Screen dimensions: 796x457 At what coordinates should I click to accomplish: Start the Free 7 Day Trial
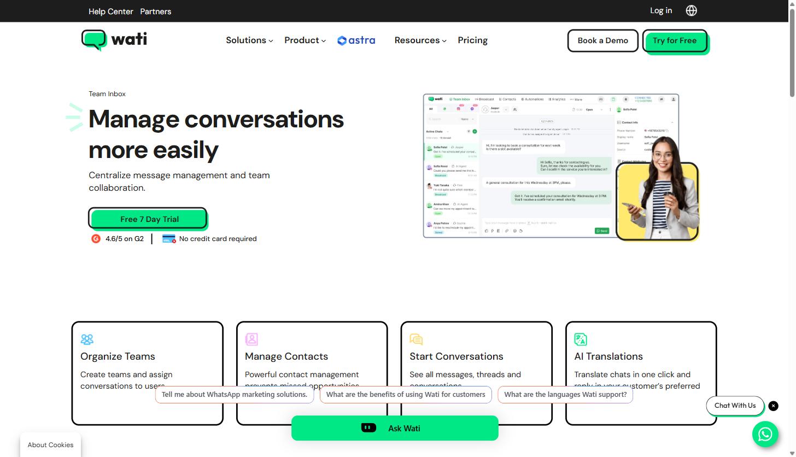[x=148, y=218]
